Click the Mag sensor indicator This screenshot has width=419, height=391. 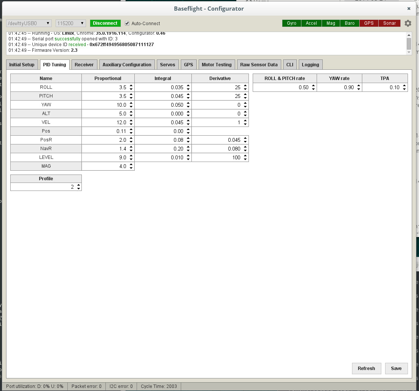(331, 23)
